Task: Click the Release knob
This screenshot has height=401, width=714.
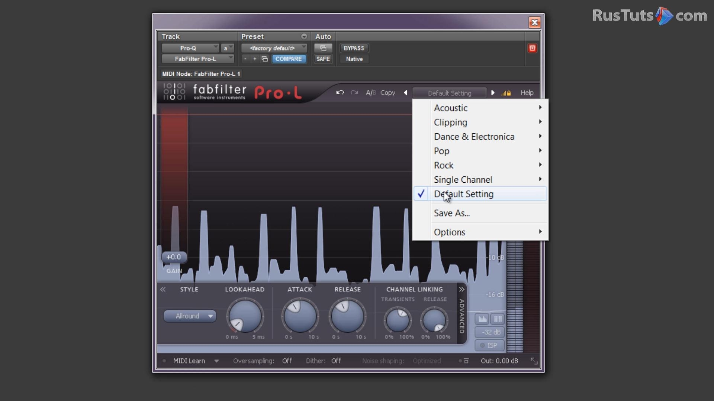Action: tap(347, 316)
